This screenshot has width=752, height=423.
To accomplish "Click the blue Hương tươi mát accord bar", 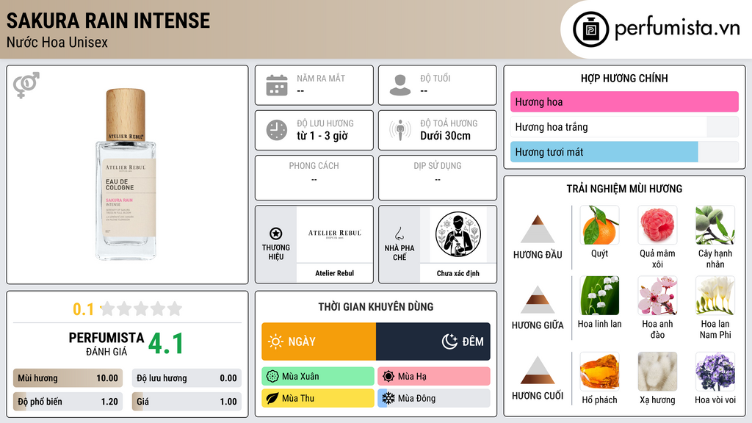I will coord(624,152).
